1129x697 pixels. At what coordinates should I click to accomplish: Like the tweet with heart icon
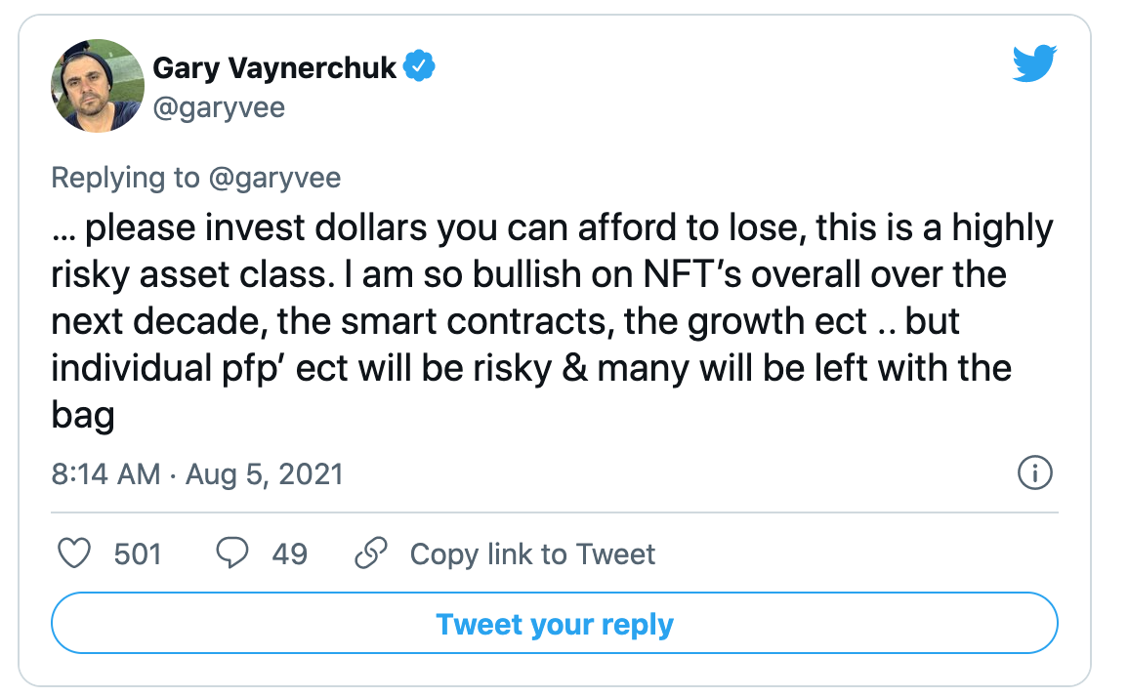coord(75,553)
